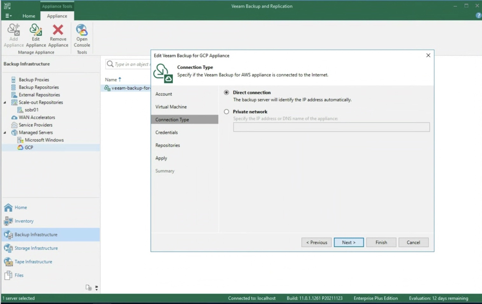
Task: Click the Inventory computers icon
Action: click(8, 221)
